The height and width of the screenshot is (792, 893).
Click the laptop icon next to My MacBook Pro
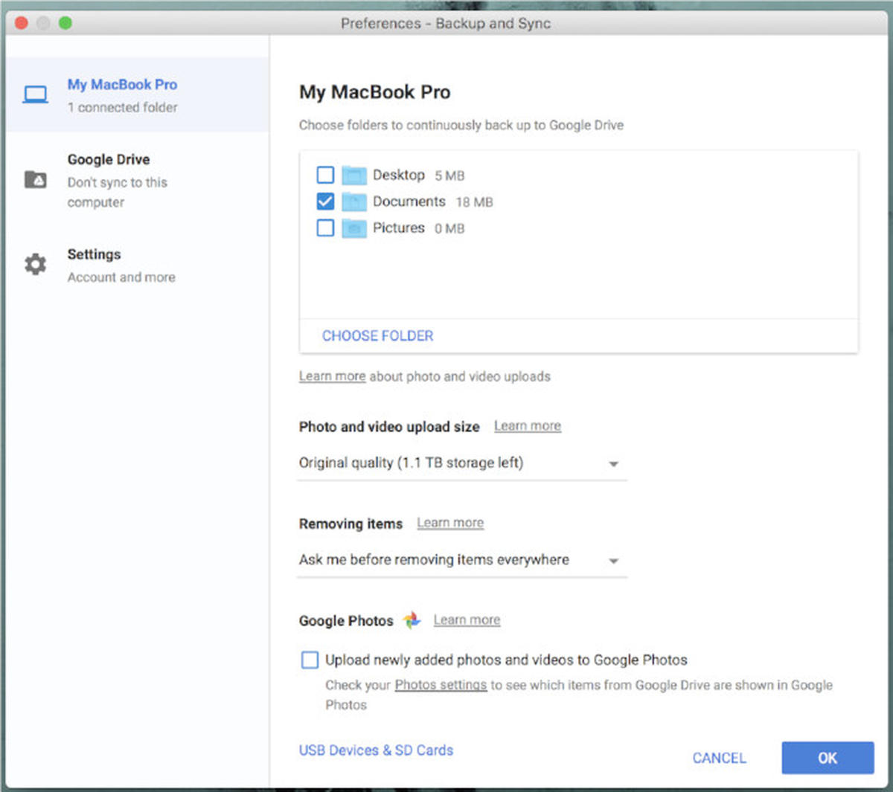pos(35,94)
